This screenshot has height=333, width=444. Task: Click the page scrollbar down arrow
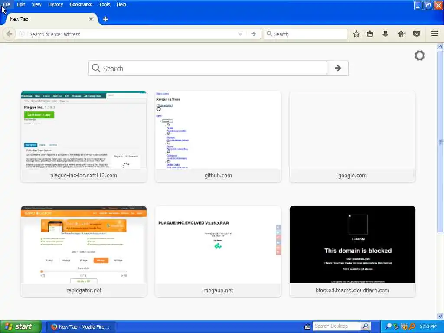440,316
